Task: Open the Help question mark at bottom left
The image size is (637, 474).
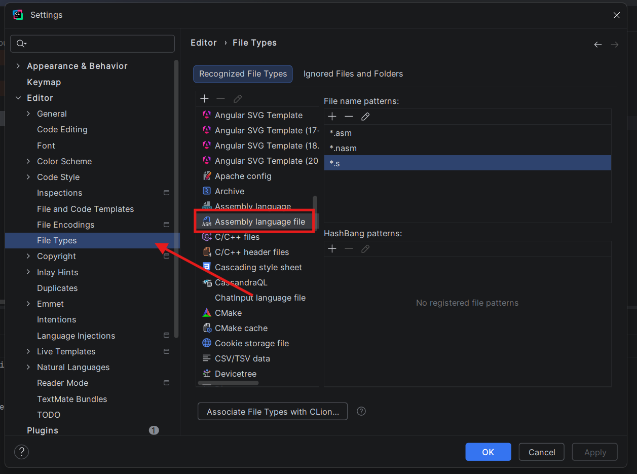Action: [x=21, y=452]
